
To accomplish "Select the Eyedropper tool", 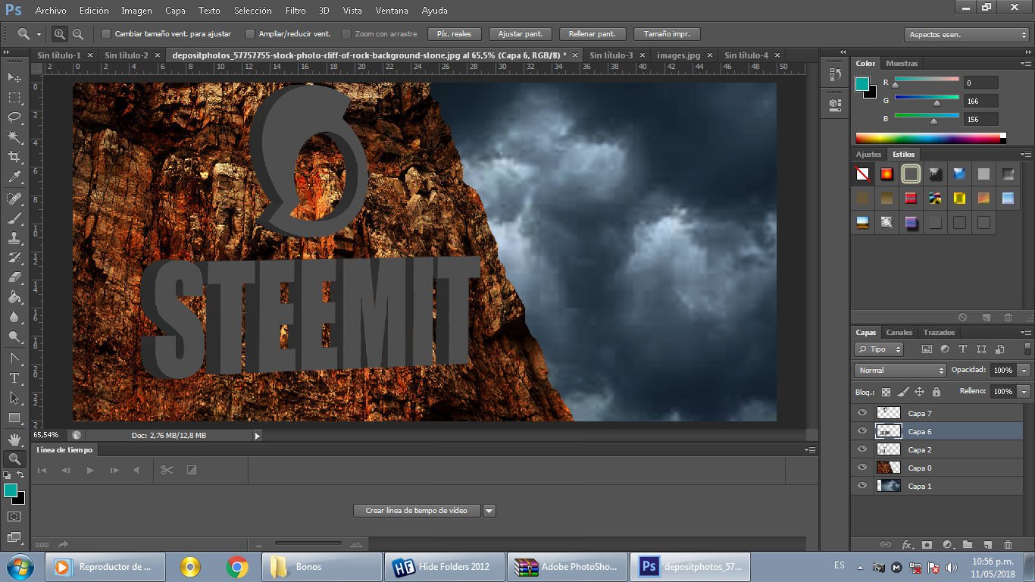I will click(x=14, y=177).
